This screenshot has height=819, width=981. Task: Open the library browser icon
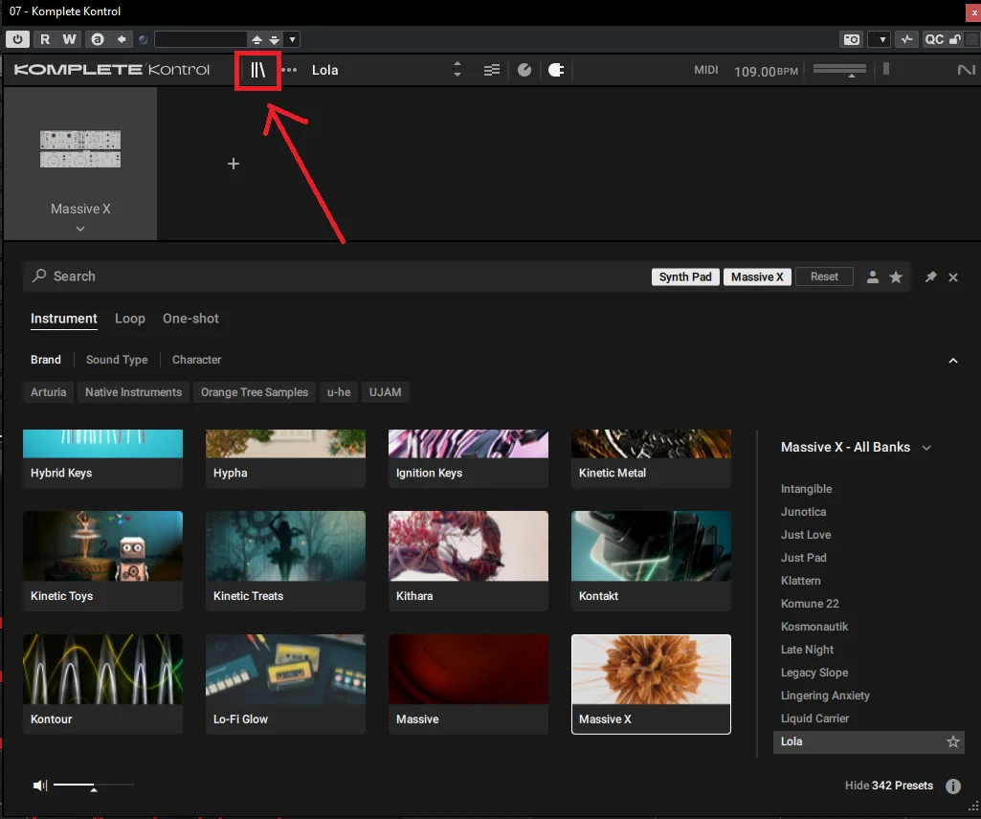(x=257, y=70)
